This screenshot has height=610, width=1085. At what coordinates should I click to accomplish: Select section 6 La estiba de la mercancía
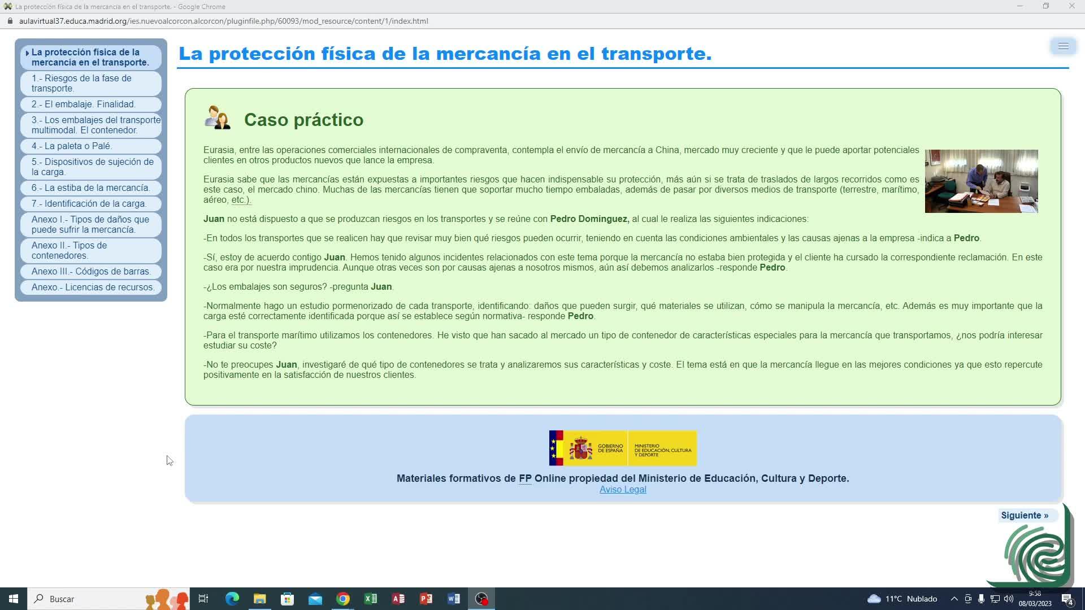point(91,188)
